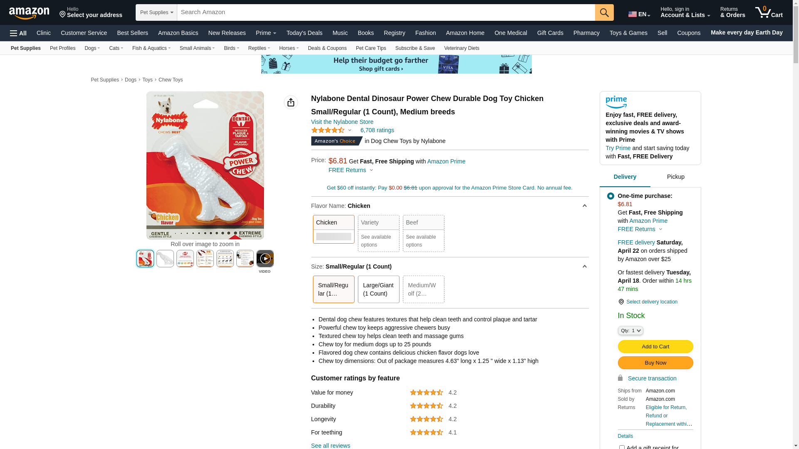Open the Amazon Prime Store Card offer
Image resolution: width=799 pixels, height=449 pixels.
(449, 188)
